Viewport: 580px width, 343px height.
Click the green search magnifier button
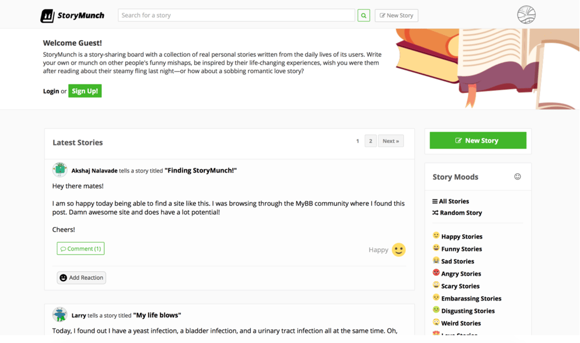point(364,16)
